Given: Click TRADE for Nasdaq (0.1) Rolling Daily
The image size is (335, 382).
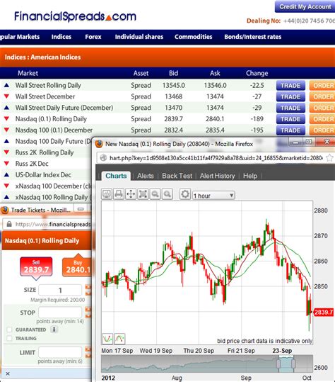Looking at the screenshot, I should pos(290,119).
